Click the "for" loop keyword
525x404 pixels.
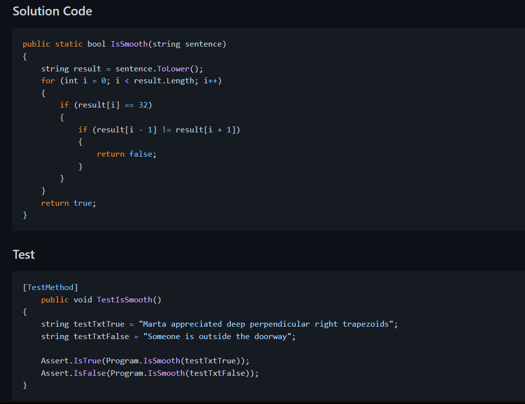pos(48,81)
